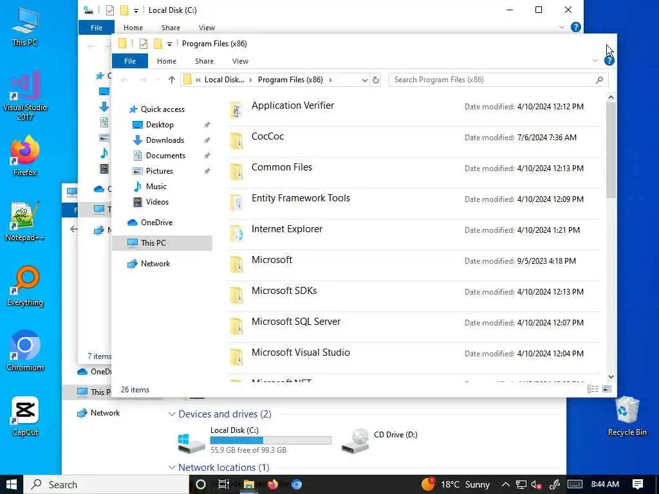Open Home tab in Local Disk (C:) window
The height and width of the screenshot is (494, 659).
point(133,27)
